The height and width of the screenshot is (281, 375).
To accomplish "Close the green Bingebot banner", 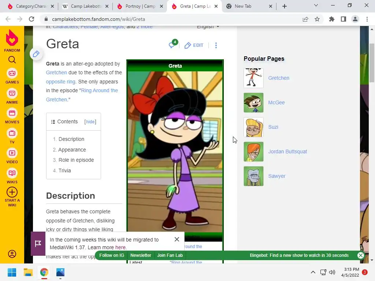I will pos(361,255).
